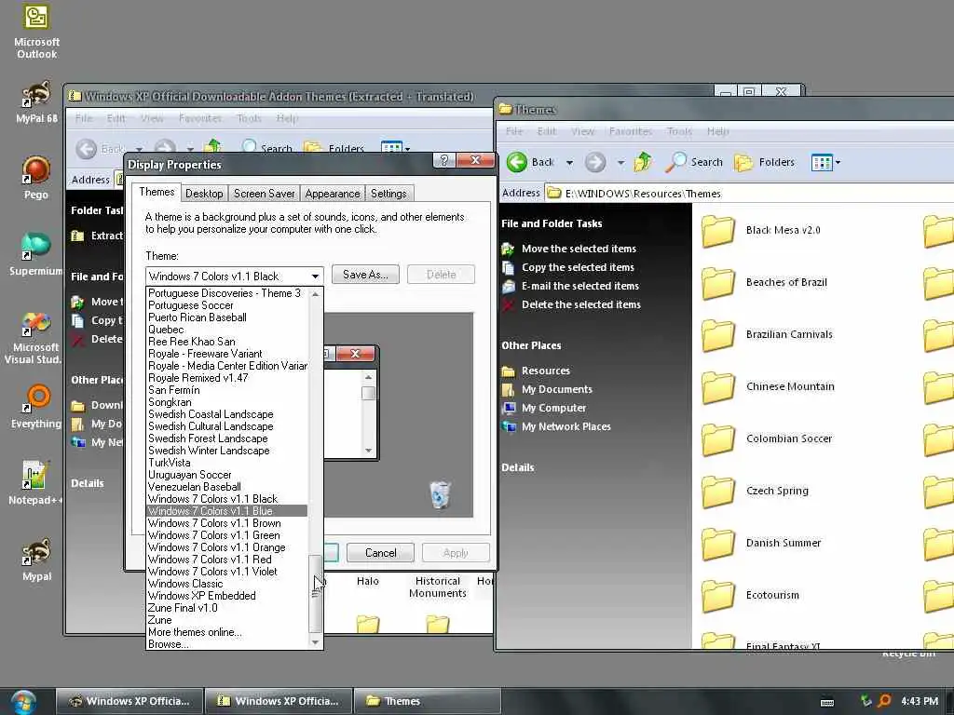Choose Zune Final v1.0 theme
954x715 pixels.
227,608
